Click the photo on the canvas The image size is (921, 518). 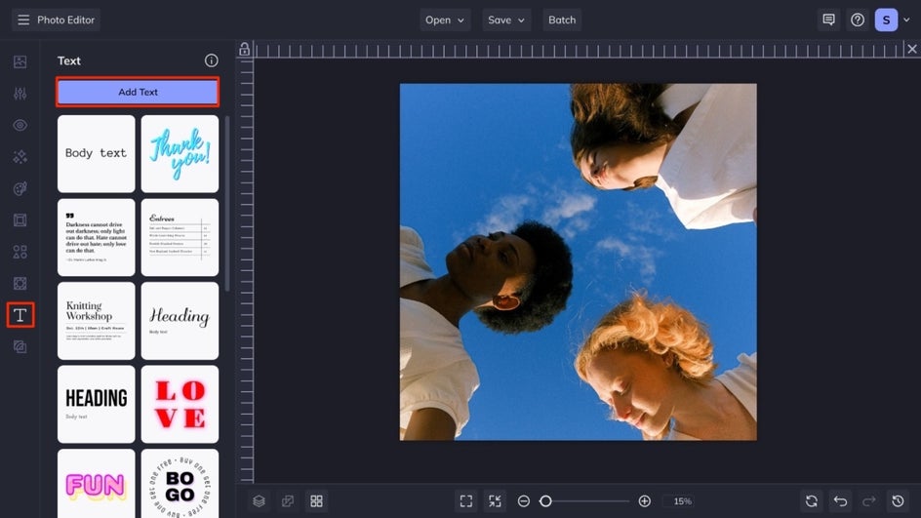tap(579, 262)
